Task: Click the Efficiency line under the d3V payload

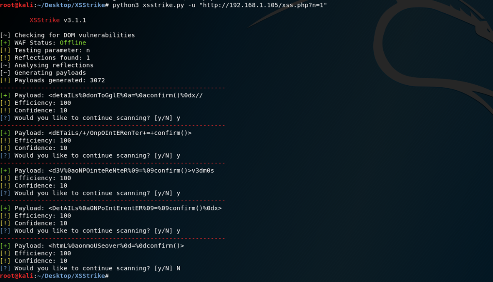Action: pyautogui.click(x=35, y=178)
